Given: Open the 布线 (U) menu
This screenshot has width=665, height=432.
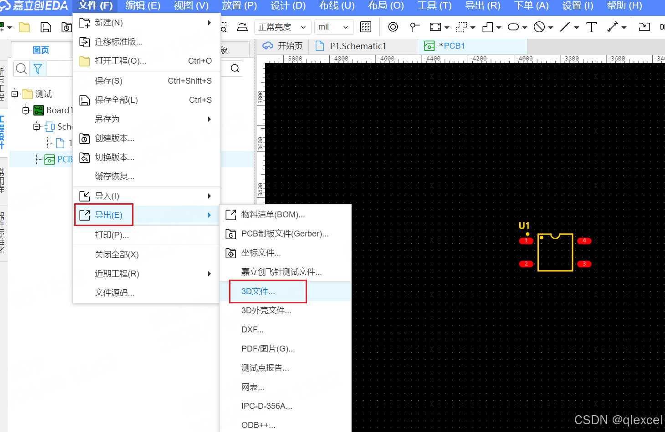Looking at the screenshot, I should (337, 6).
